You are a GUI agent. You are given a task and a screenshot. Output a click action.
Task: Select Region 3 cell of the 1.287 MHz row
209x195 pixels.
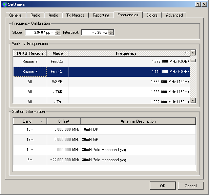tap(30, 62)
